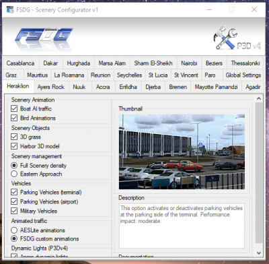
Task: Switch to the Mauritius tab
Action: click(x=38, y=75)
